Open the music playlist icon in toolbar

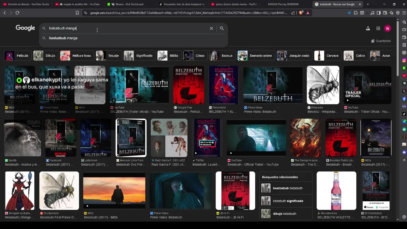[372, 13]
